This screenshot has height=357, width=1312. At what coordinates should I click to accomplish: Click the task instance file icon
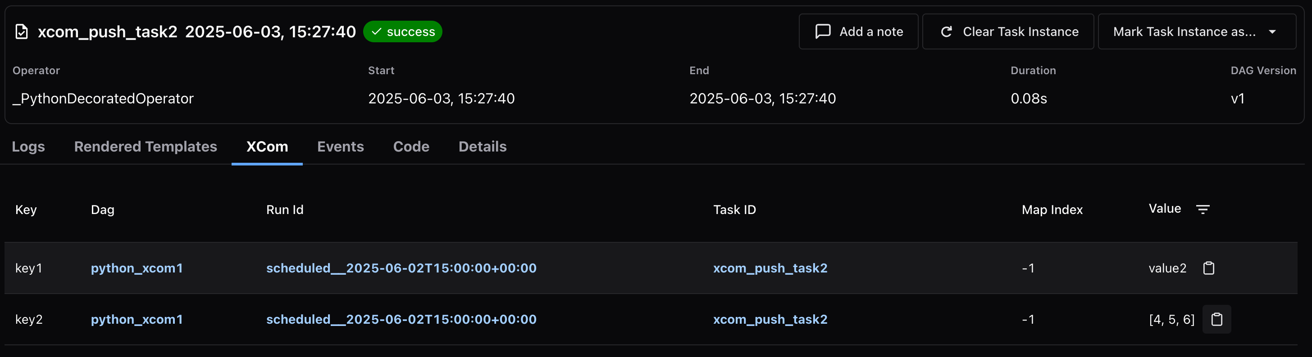[21, 31]
